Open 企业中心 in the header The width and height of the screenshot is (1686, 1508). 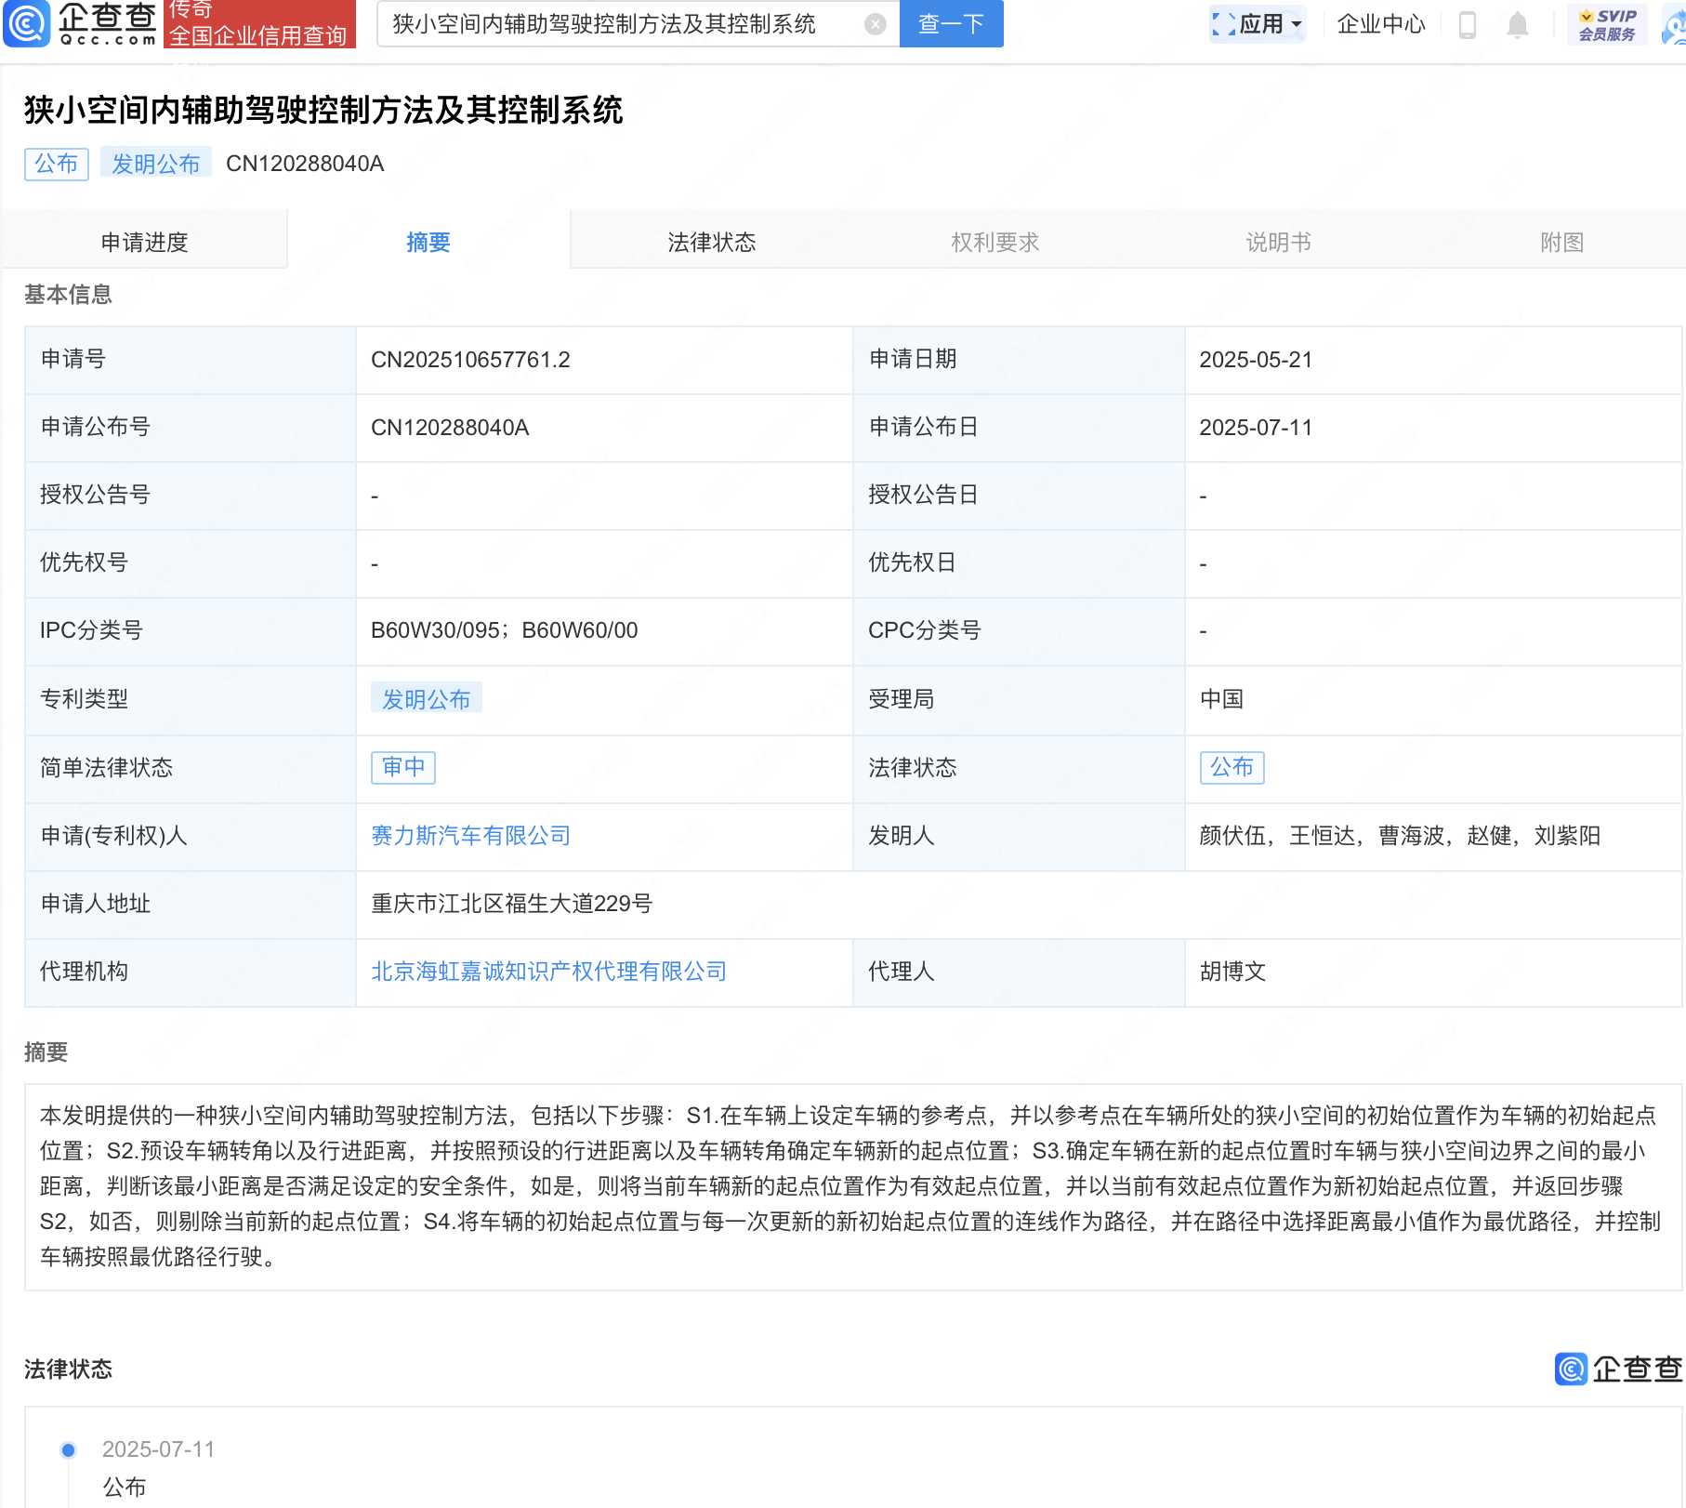[x=1380, y=24]
